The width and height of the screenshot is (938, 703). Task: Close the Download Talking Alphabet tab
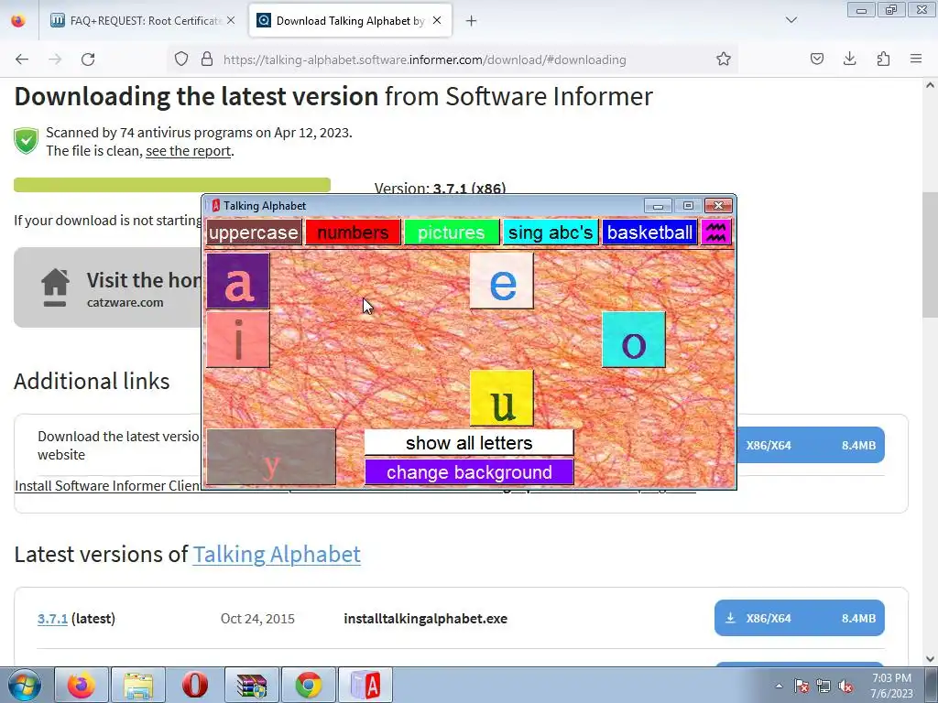tap(437, 21)
